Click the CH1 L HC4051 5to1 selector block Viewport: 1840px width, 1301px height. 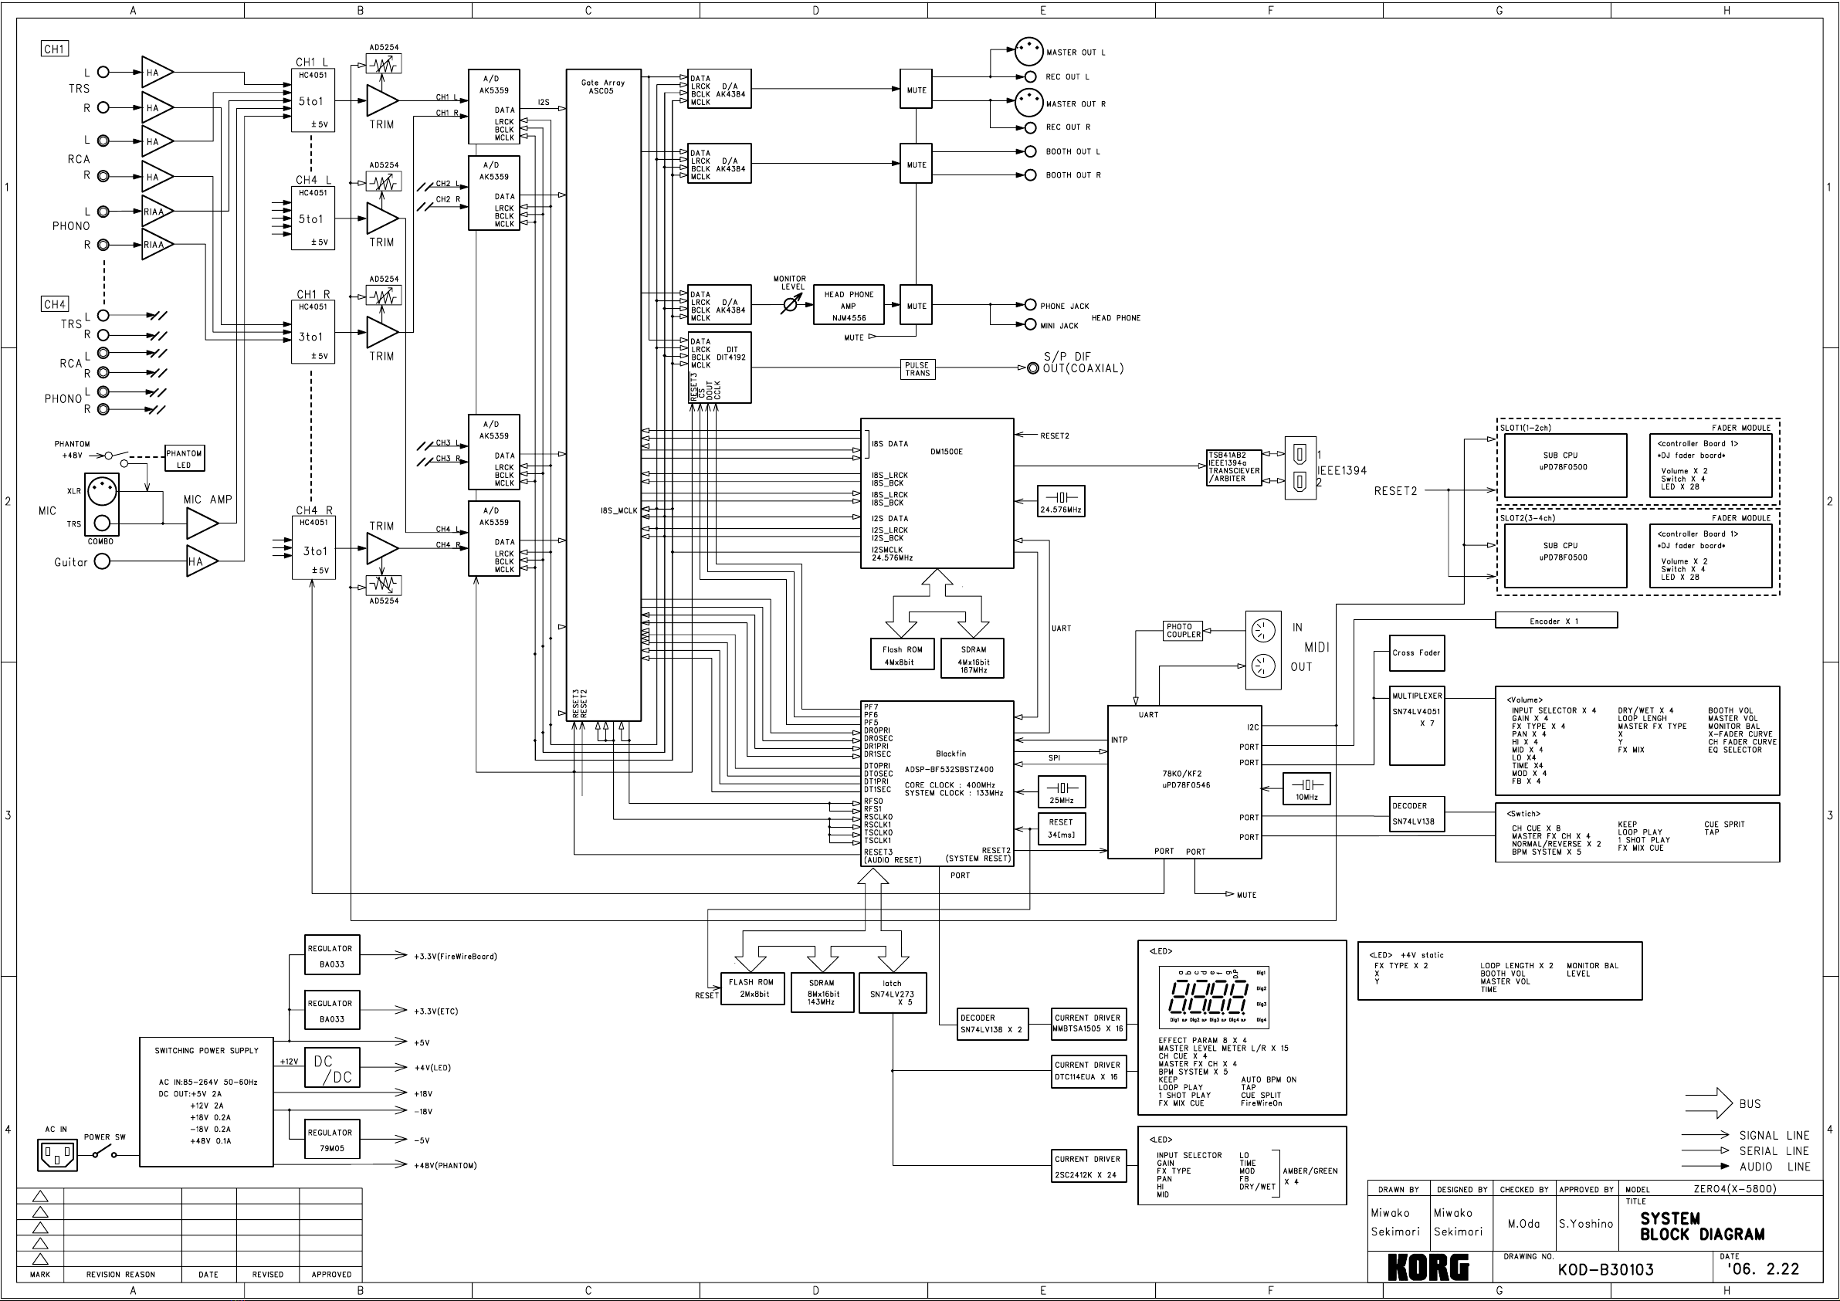tap(313, 101)
